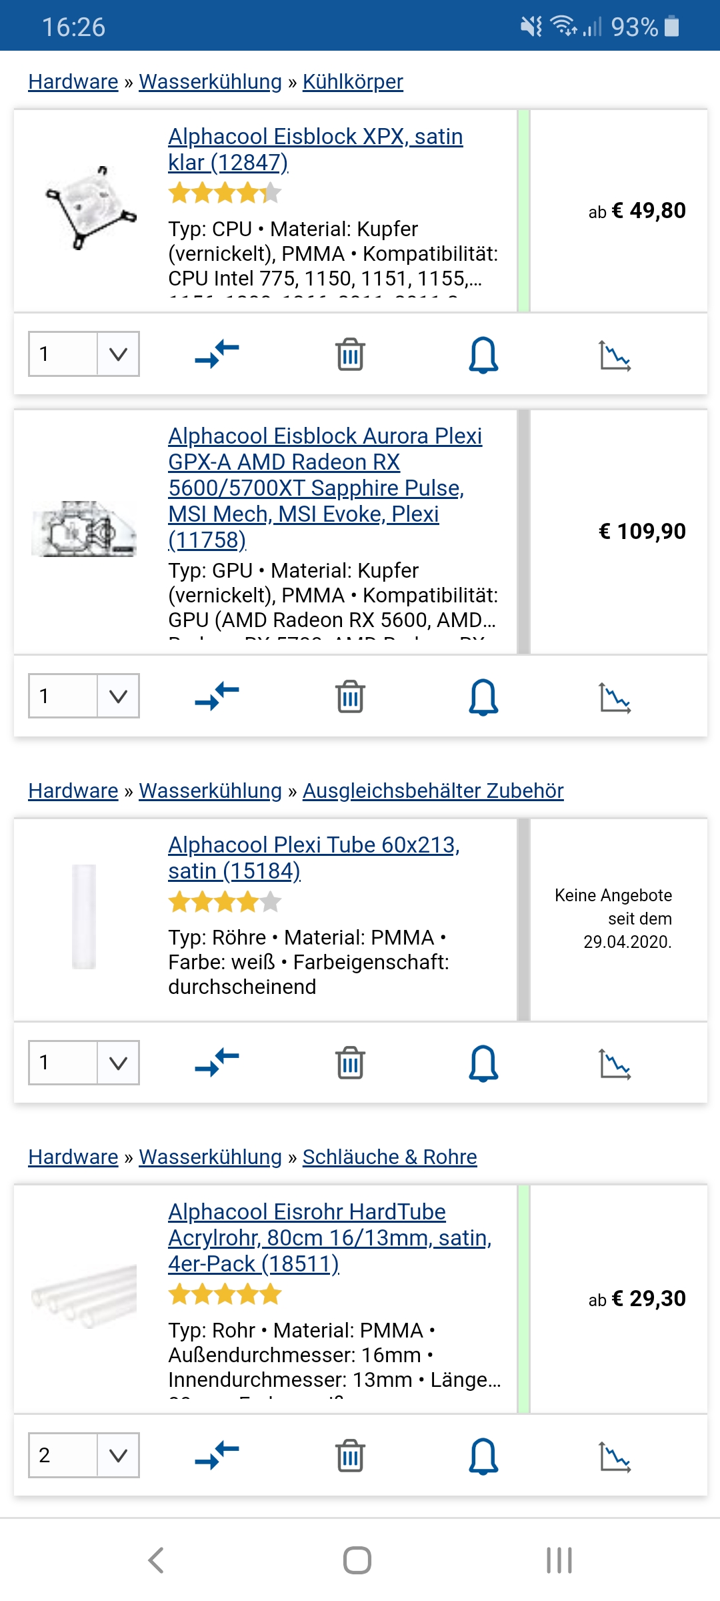Open quantity dropdown for Eisblock Aurora Plexi
720x1601 pixels.
(x=84, y=696)
